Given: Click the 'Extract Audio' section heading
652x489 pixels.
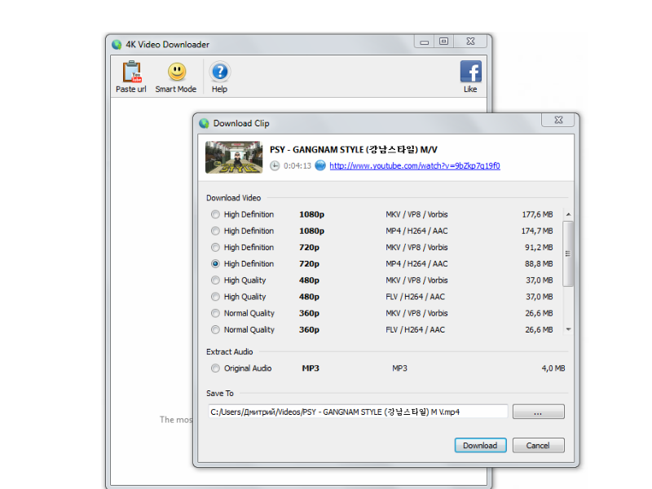Looking at the screenshot, I should coord(230,352).
